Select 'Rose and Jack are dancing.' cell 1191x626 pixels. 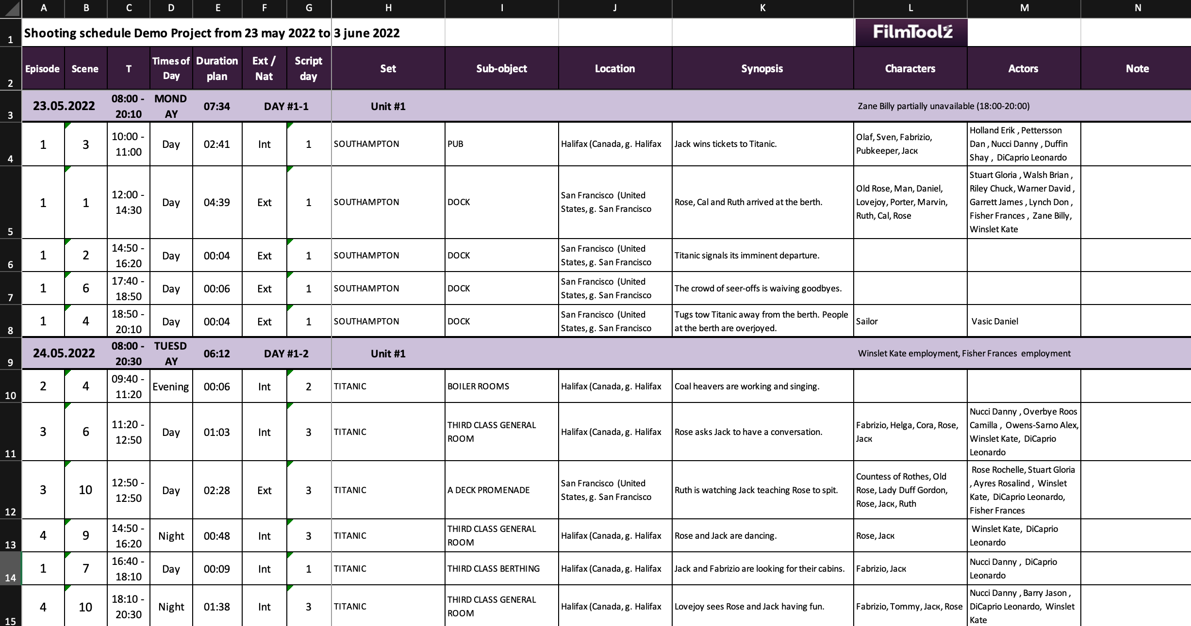coord(762,535)
